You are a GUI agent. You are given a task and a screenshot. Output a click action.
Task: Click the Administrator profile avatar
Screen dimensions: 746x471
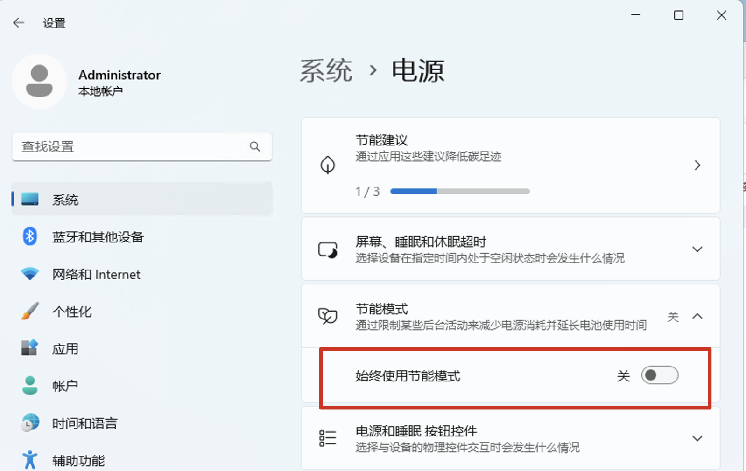(39, 81)
